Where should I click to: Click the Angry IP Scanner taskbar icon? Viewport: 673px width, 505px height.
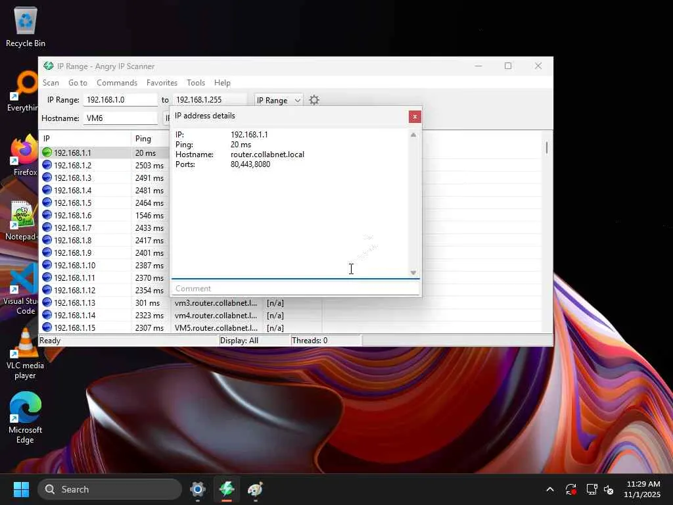(227, 489)
